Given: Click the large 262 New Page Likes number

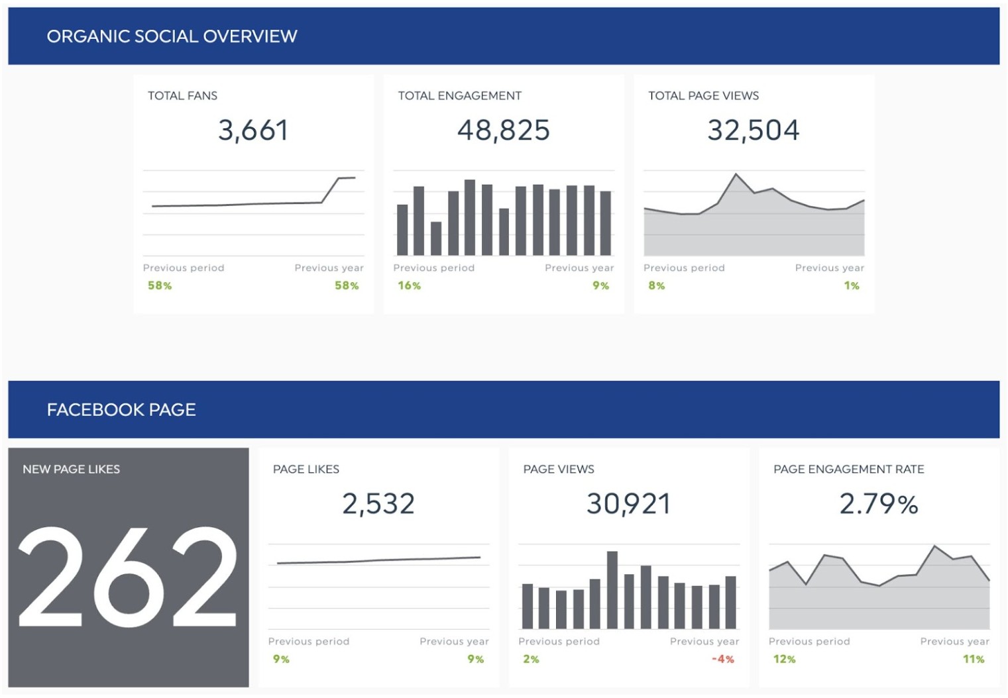Looking at the screenshot, I should pos(128,577).
